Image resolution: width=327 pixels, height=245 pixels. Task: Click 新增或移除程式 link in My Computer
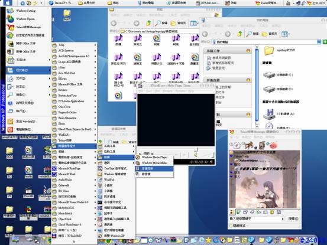221,63
